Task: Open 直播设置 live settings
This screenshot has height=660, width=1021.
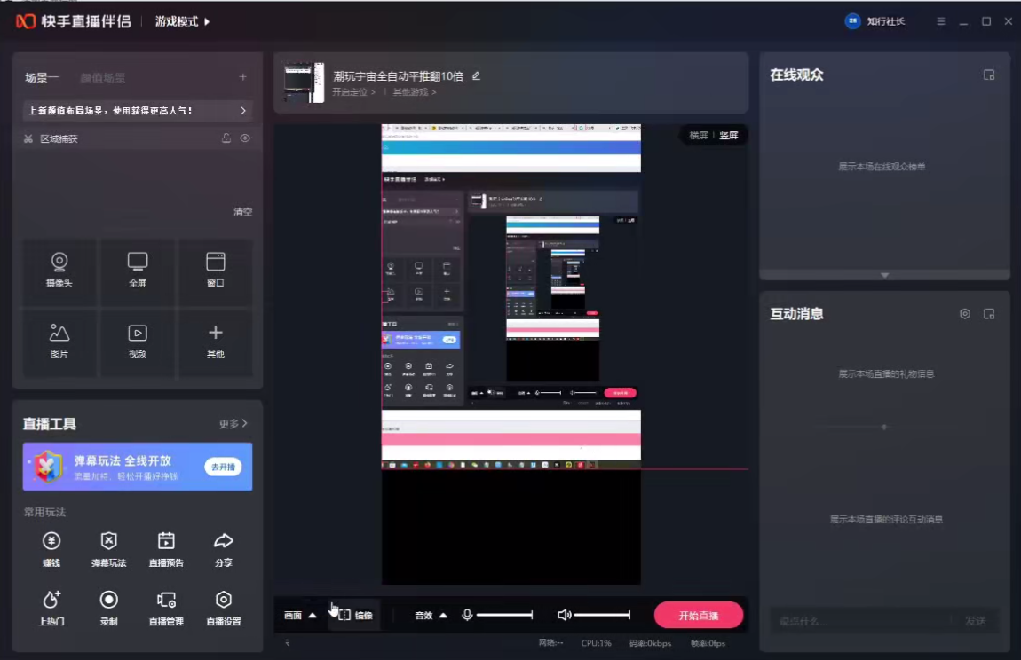Action: point(224,607)
